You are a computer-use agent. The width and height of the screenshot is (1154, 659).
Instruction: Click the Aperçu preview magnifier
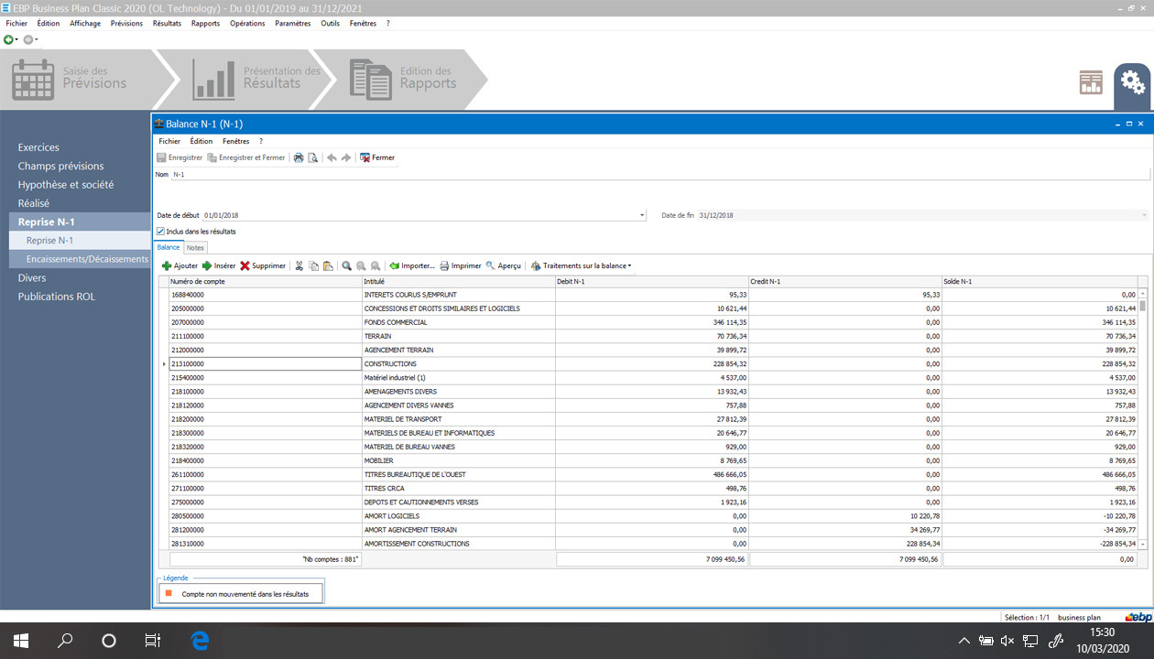503,265
